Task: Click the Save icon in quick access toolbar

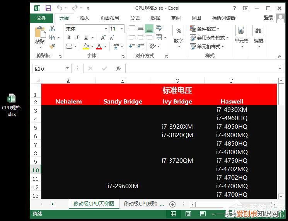Action: coord(48,8)
